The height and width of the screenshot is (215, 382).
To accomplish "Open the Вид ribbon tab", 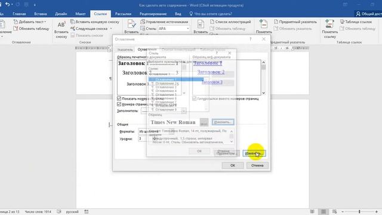I will click(178, 14).
